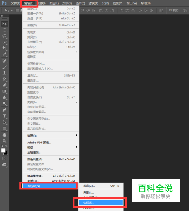189x211 pixels.
Task: Open the 滤镜(T) menu
Action: (x=93, y=3)
